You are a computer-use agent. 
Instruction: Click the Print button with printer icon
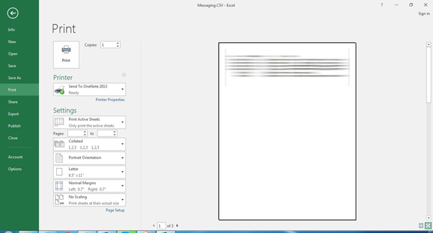click(66, 54)
